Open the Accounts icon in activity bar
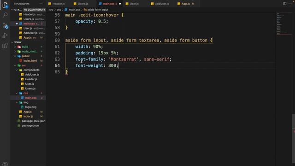295x166 pixels. [5, 164]
